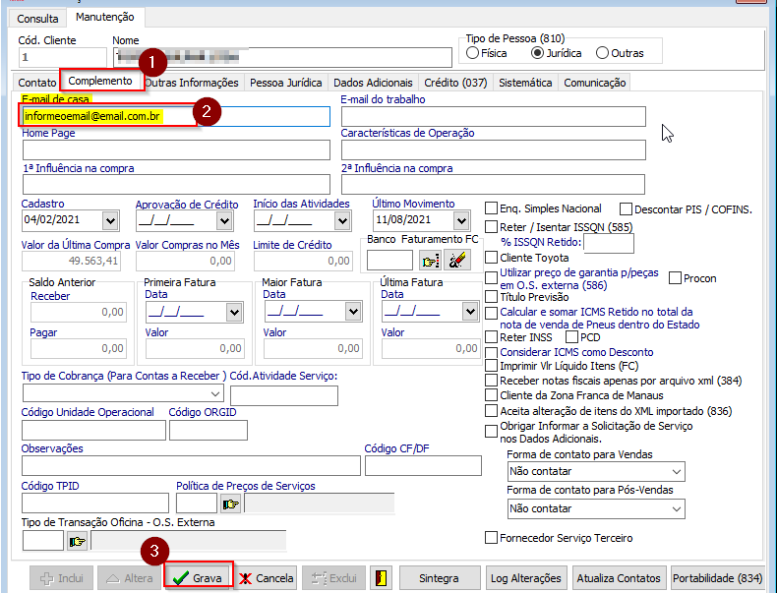Expand the Último Movimento date dropdown
This screenshot has width=777, height=593.
pos(462,221)
